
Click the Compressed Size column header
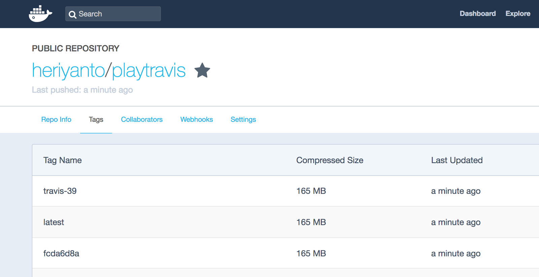[330, 160]
